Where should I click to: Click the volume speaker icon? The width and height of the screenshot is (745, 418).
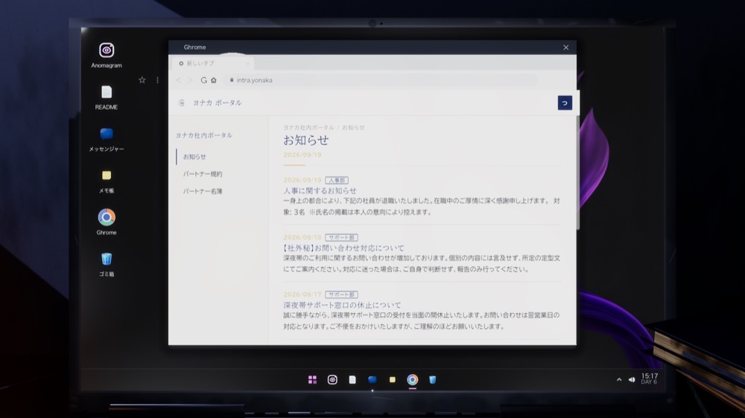coord(632,379)
